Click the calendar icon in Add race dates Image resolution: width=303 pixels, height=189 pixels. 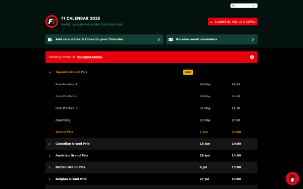(x=50, y=39)
